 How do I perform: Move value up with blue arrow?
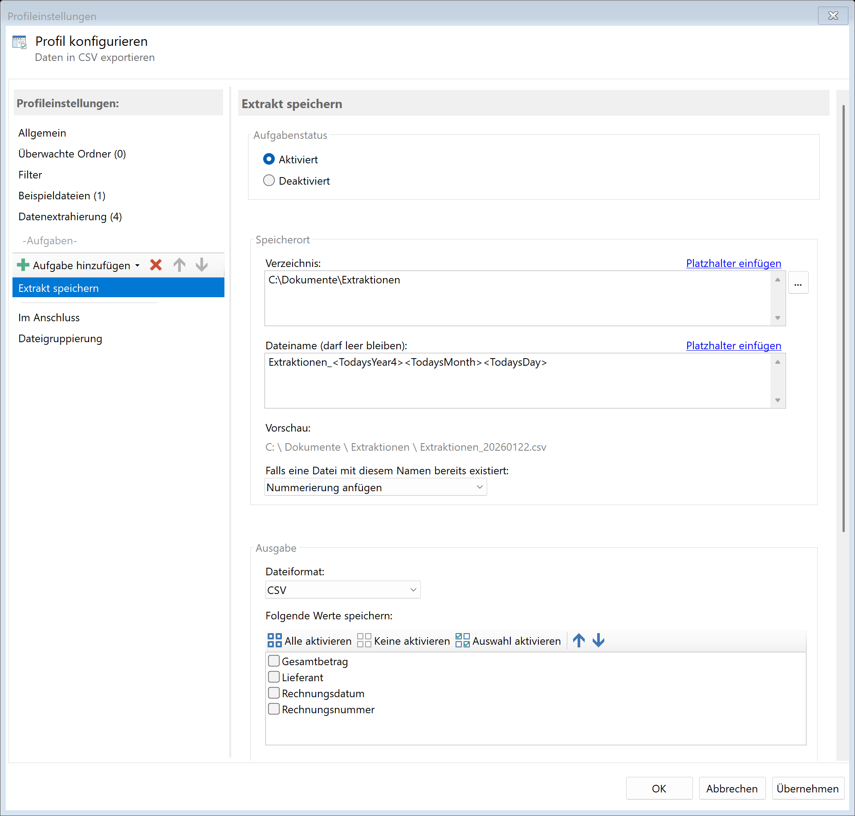pyautogui.click(x=578, y=641)
